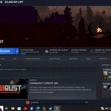Click the [CLAN] SOY LIPY profile name
This screenshot has width=111, height=111.
point(14,2)
